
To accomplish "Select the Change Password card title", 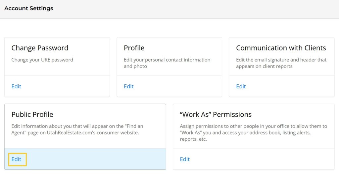I will click(x=40, y=48).
